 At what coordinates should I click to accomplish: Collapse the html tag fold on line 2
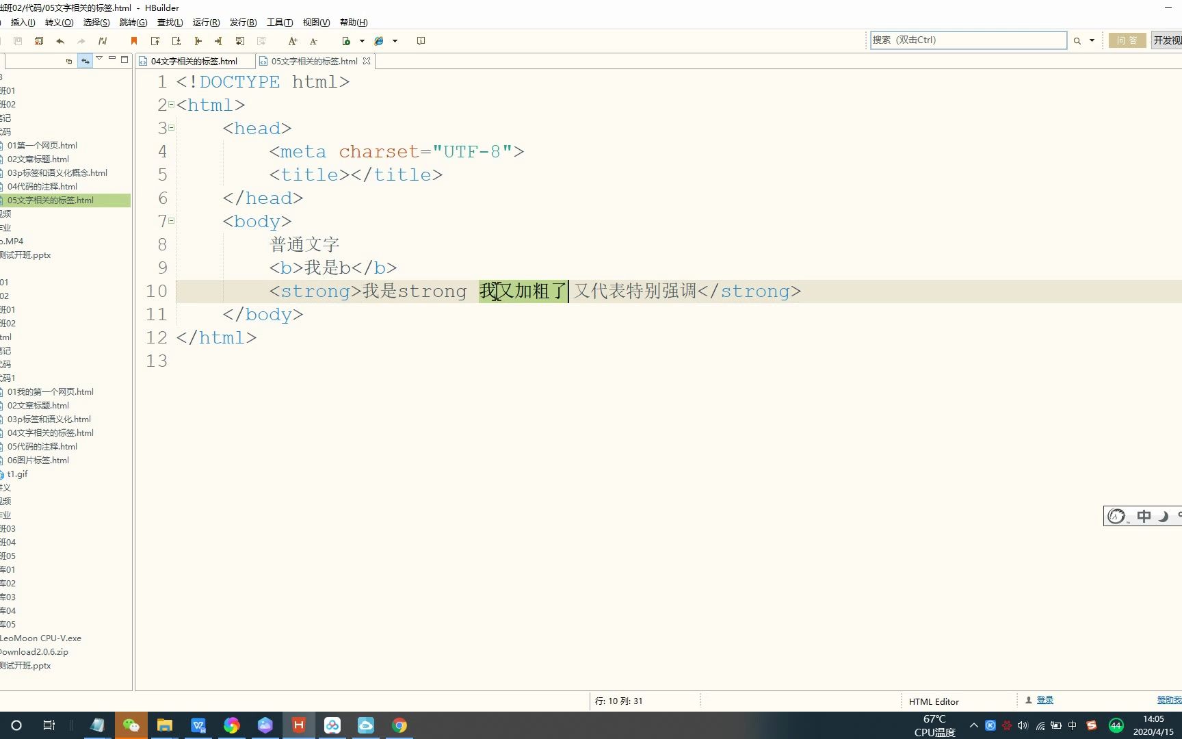pyautogui.click(x=171, y=105)
